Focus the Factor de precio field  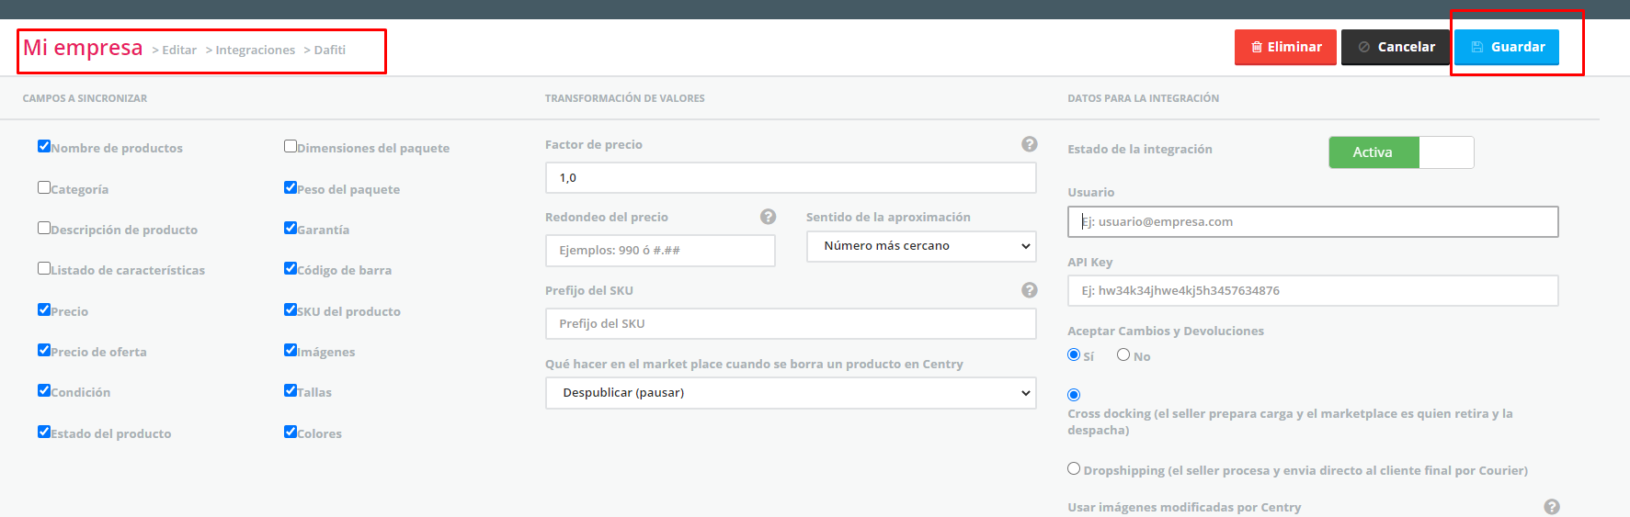pos(791,178)
